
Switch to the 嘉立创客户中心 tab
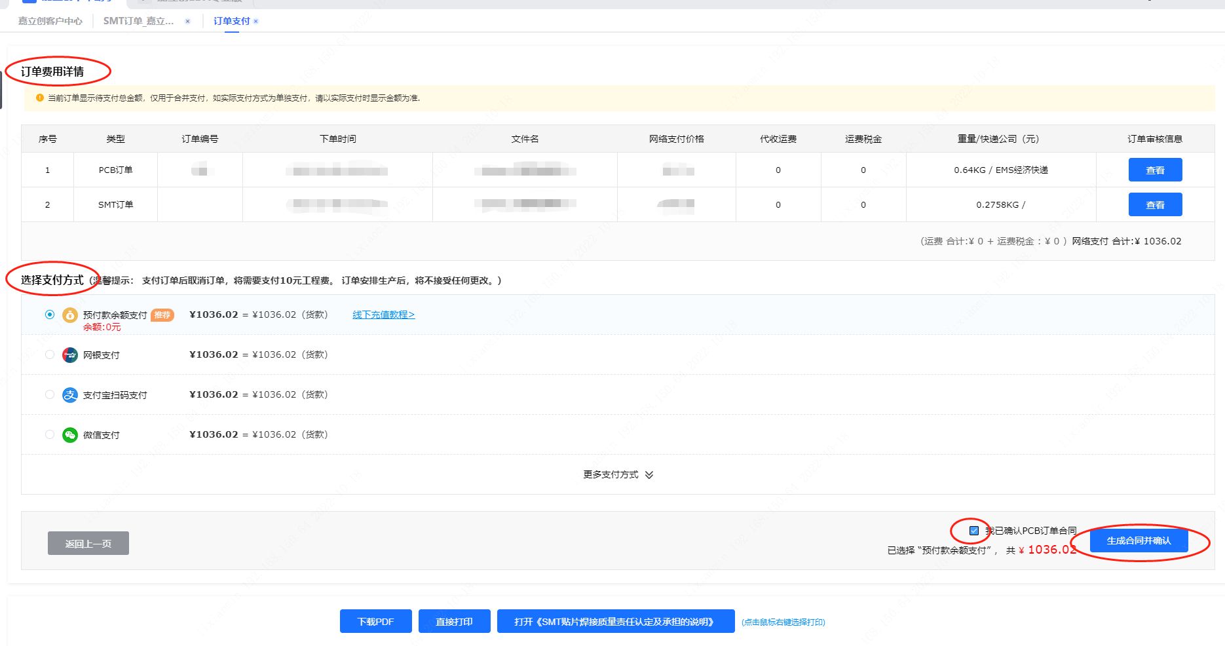coord(50,21)
